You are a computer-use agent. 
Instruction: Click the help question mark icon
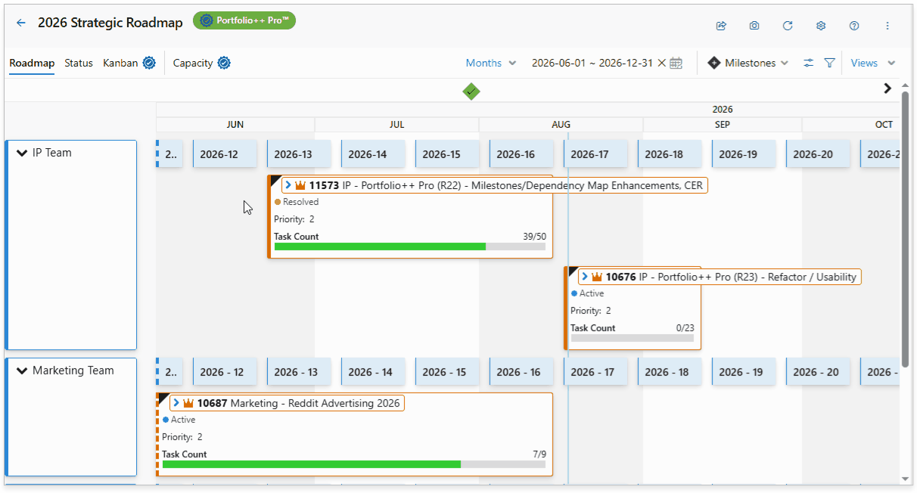point(854,26)
